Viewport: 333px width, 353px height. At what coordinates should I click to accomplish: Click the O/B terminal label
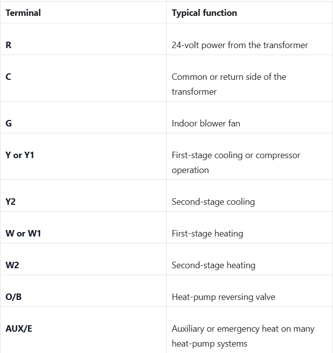13,296
